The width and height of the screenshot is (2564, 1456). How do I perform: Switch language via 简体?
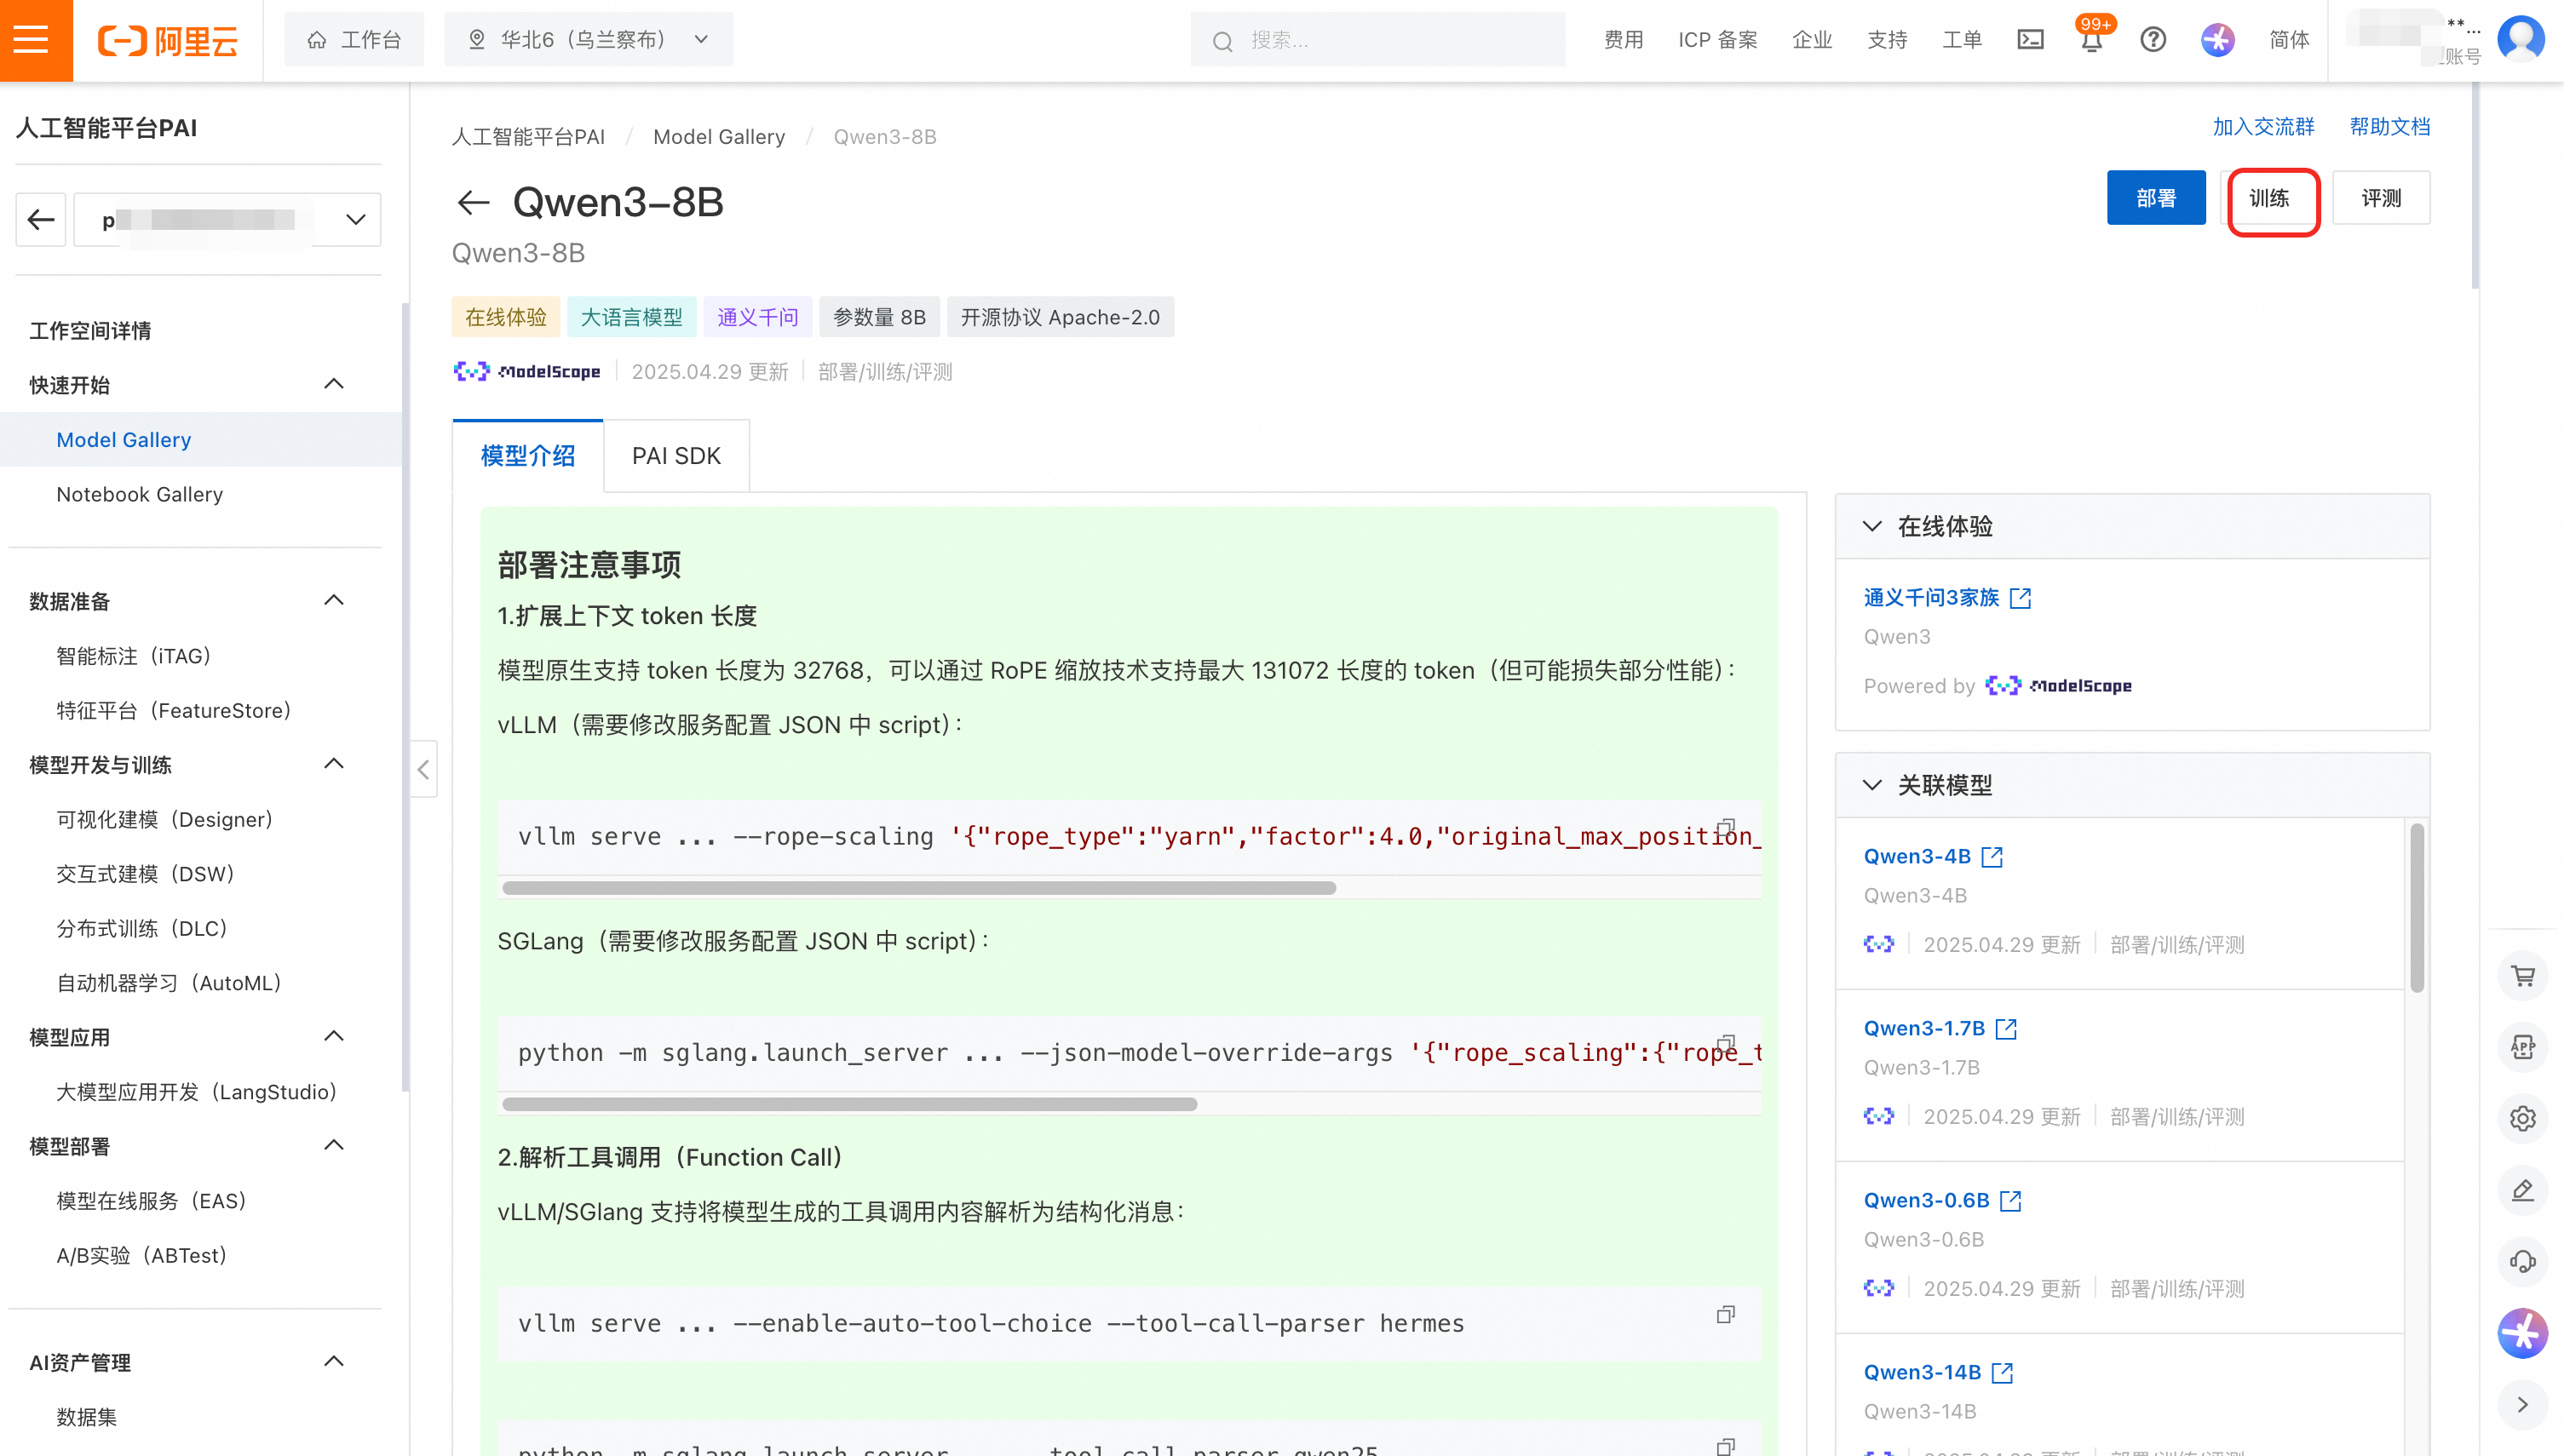[x=2289, y=40]
